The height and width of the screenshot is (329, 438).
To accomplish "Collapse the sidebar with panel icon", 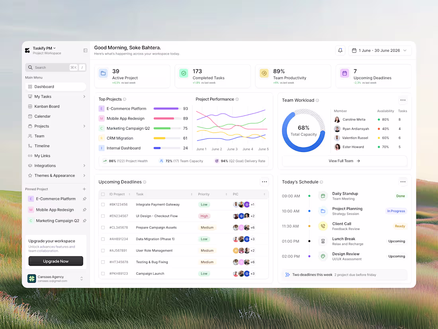I will (x=85, y=50).
